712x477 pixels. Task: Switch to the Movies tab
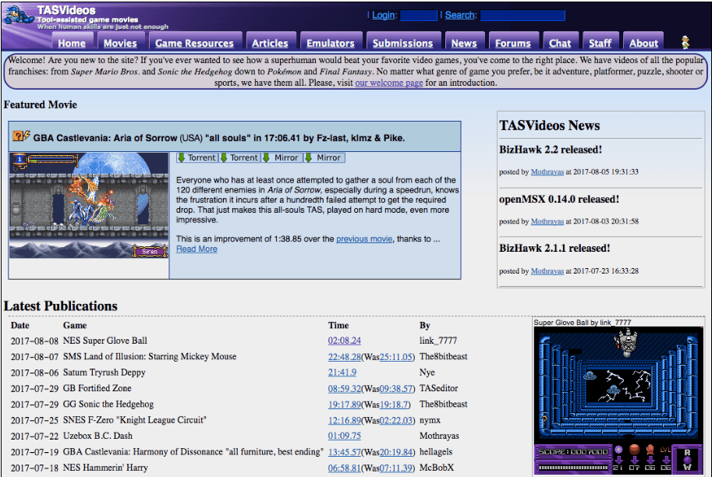(x=120, y=42)
